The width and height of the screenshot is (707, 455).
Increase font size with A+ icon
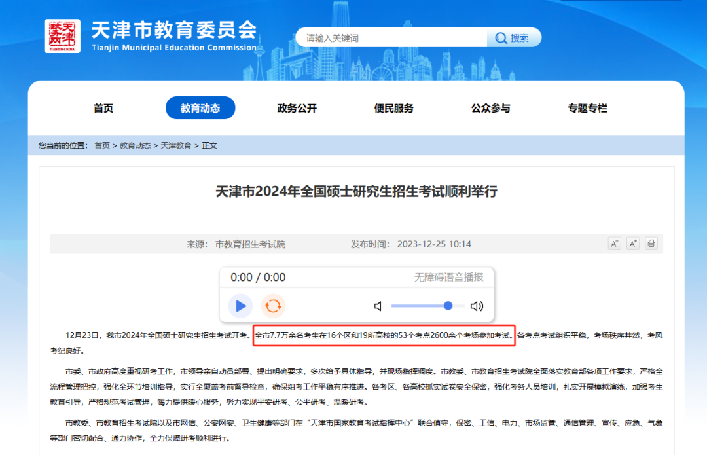(x=633, y=244)
